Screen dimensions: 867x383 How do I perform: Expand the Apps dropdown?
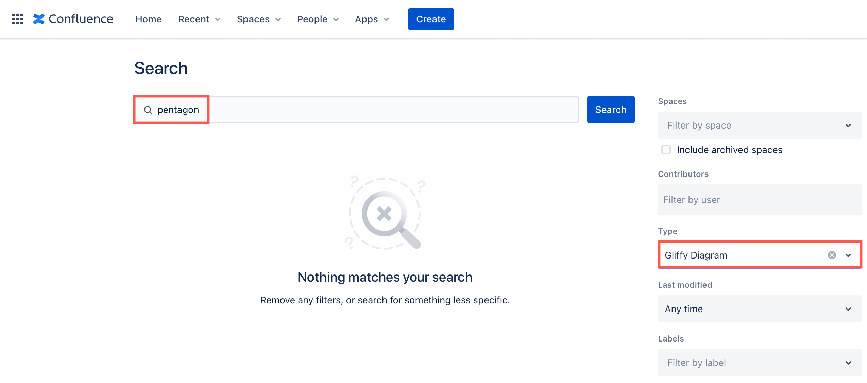coord(371,19)
